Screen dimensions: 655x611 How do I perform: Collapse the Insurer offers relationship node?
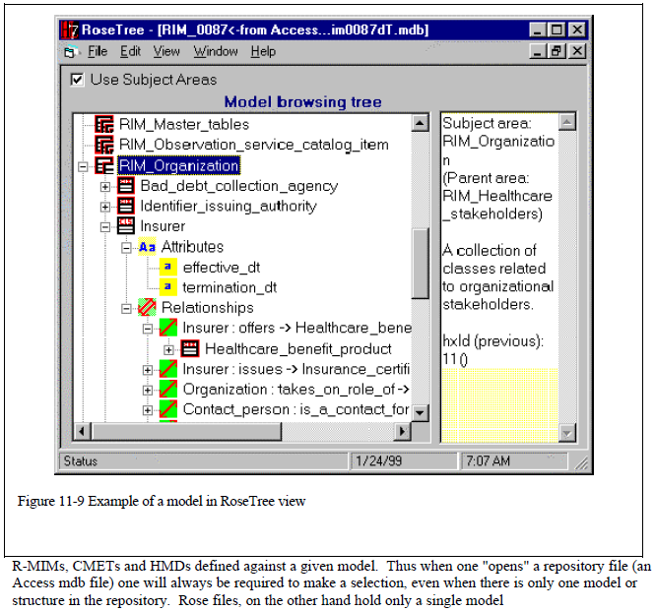pos(148,329)
